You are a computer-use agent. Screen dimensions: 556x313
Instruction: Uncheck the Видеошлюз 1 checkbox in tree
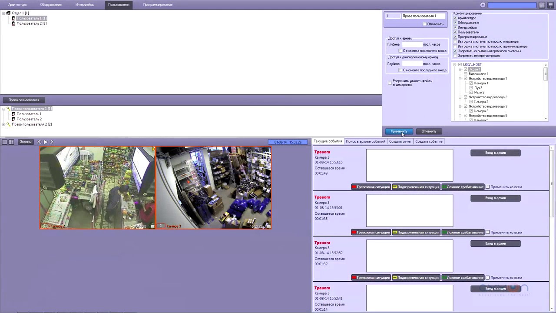coord(465,74)
